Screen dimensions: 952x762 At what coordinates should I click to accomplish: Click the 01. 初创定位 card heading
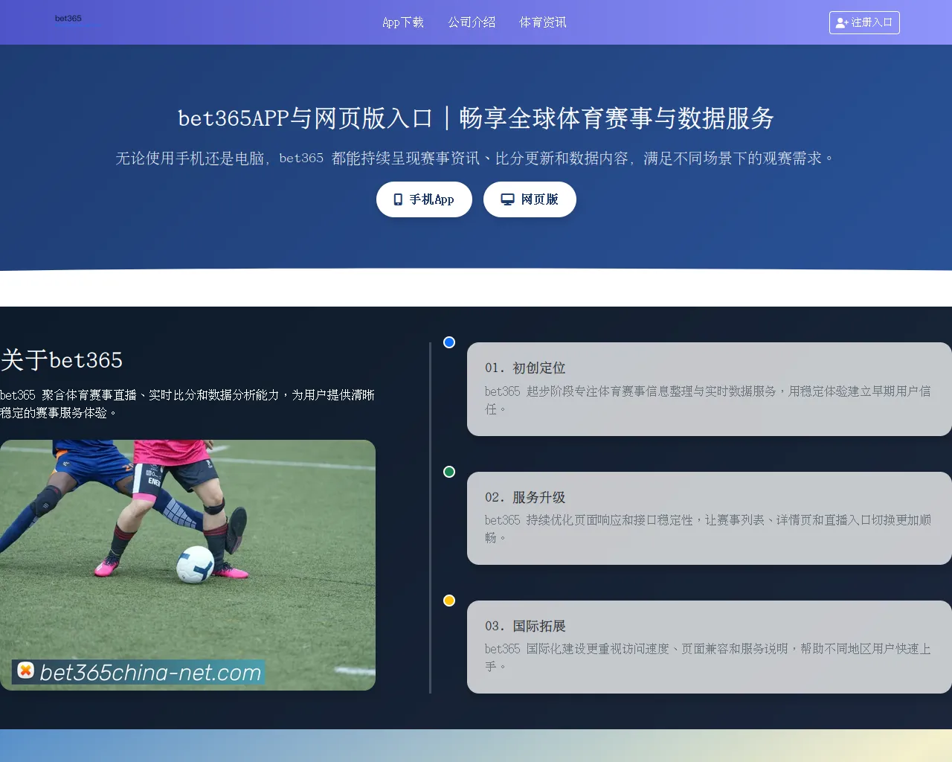[x=525, y=368]
